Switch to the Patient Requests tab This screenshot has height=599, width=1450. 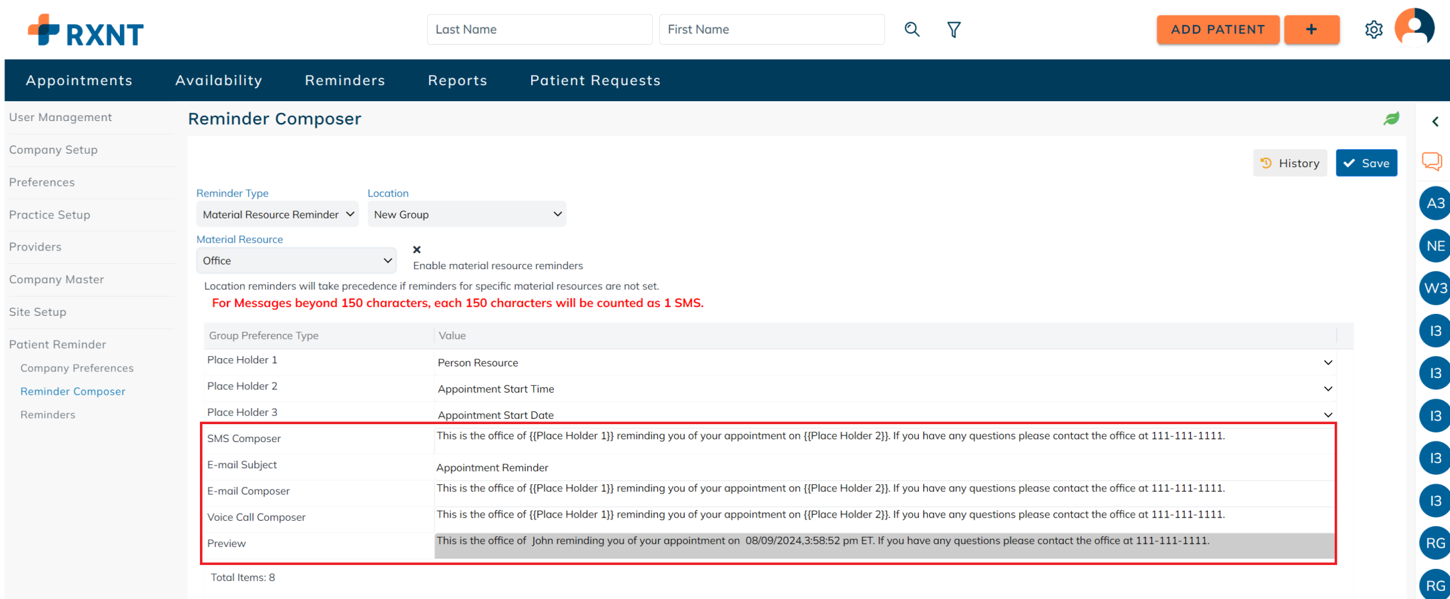tap(595, 80)
